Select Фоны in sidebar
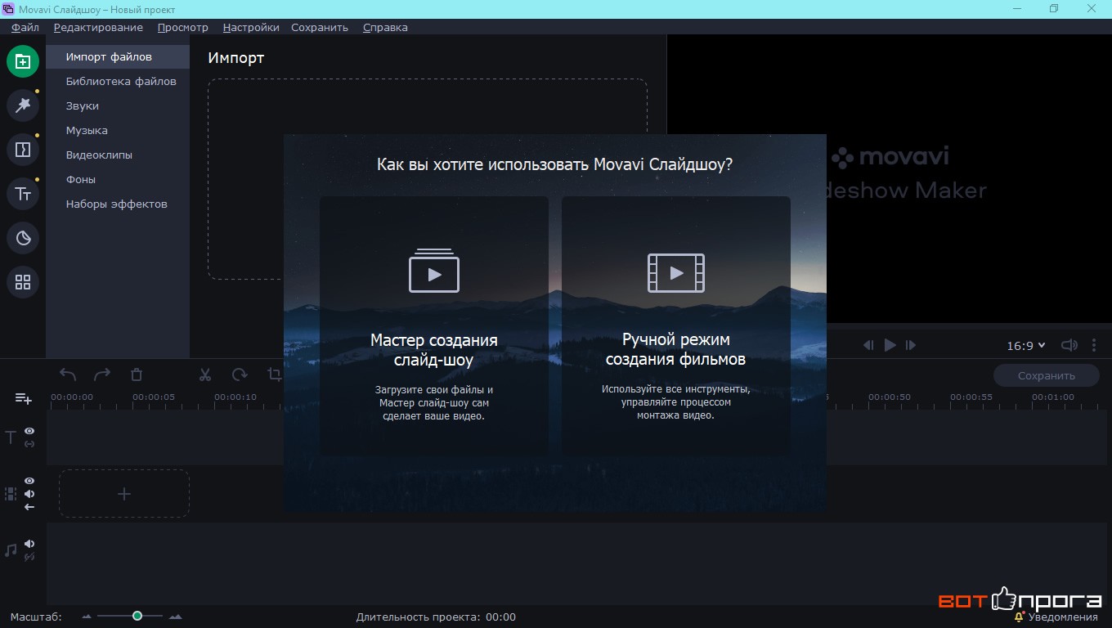Screen dimensions: 1112x628 [x=118, y=180]
